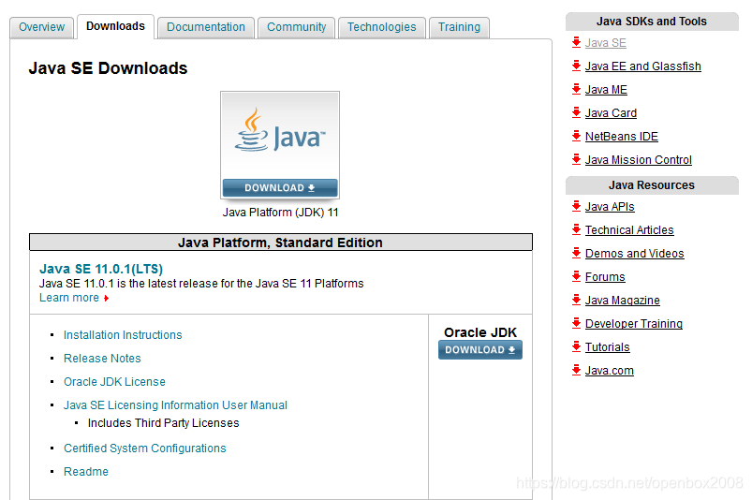This screenshot has height=500, width=752.
Task: Open Certified System Configurations link
Action: (x=145, y=449)
